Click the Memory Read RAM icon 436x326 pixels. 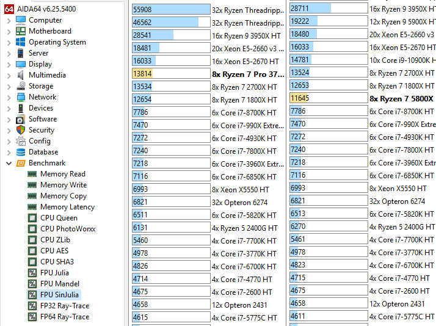32,174
